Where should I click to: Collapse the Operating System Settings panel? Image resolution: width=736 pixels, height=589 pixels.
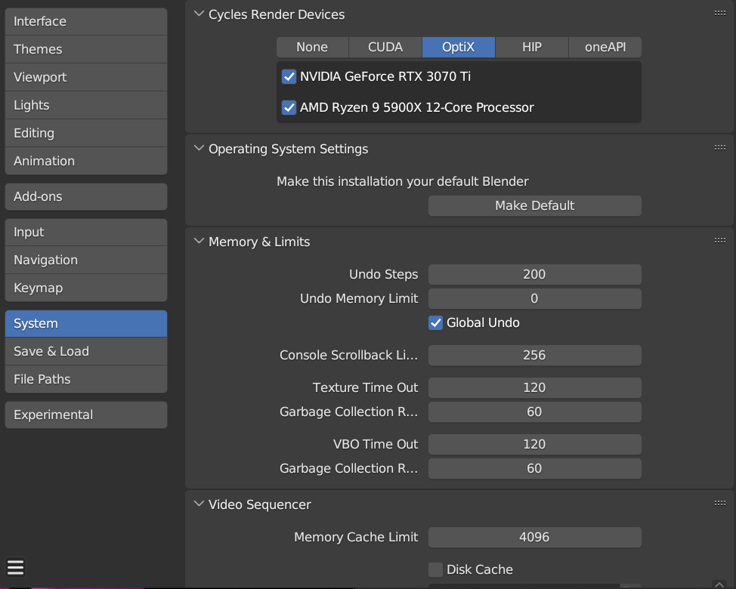pyautogui.click(x=199, y=149)
